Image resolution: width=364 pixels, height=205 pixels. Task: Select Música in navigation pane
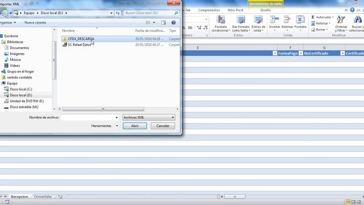pos(15,60)
